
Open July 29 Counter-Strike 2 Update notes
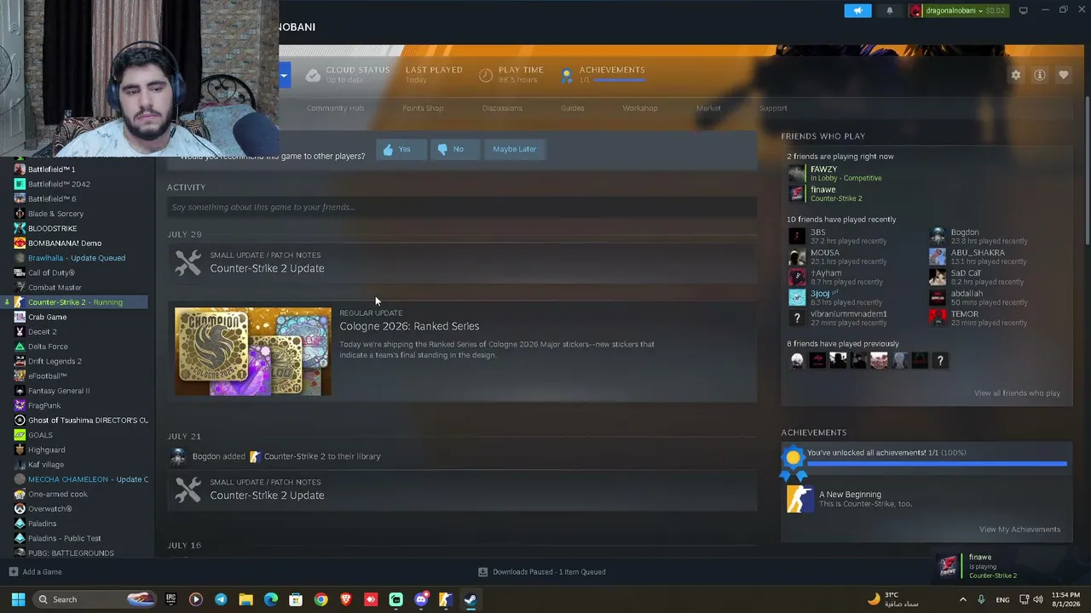[462, 262]
